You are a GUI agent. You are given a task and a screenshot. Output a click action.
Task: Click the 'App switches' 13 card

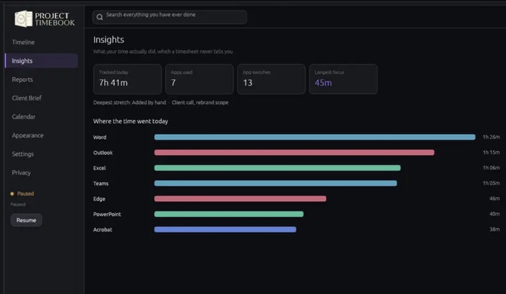271,80
